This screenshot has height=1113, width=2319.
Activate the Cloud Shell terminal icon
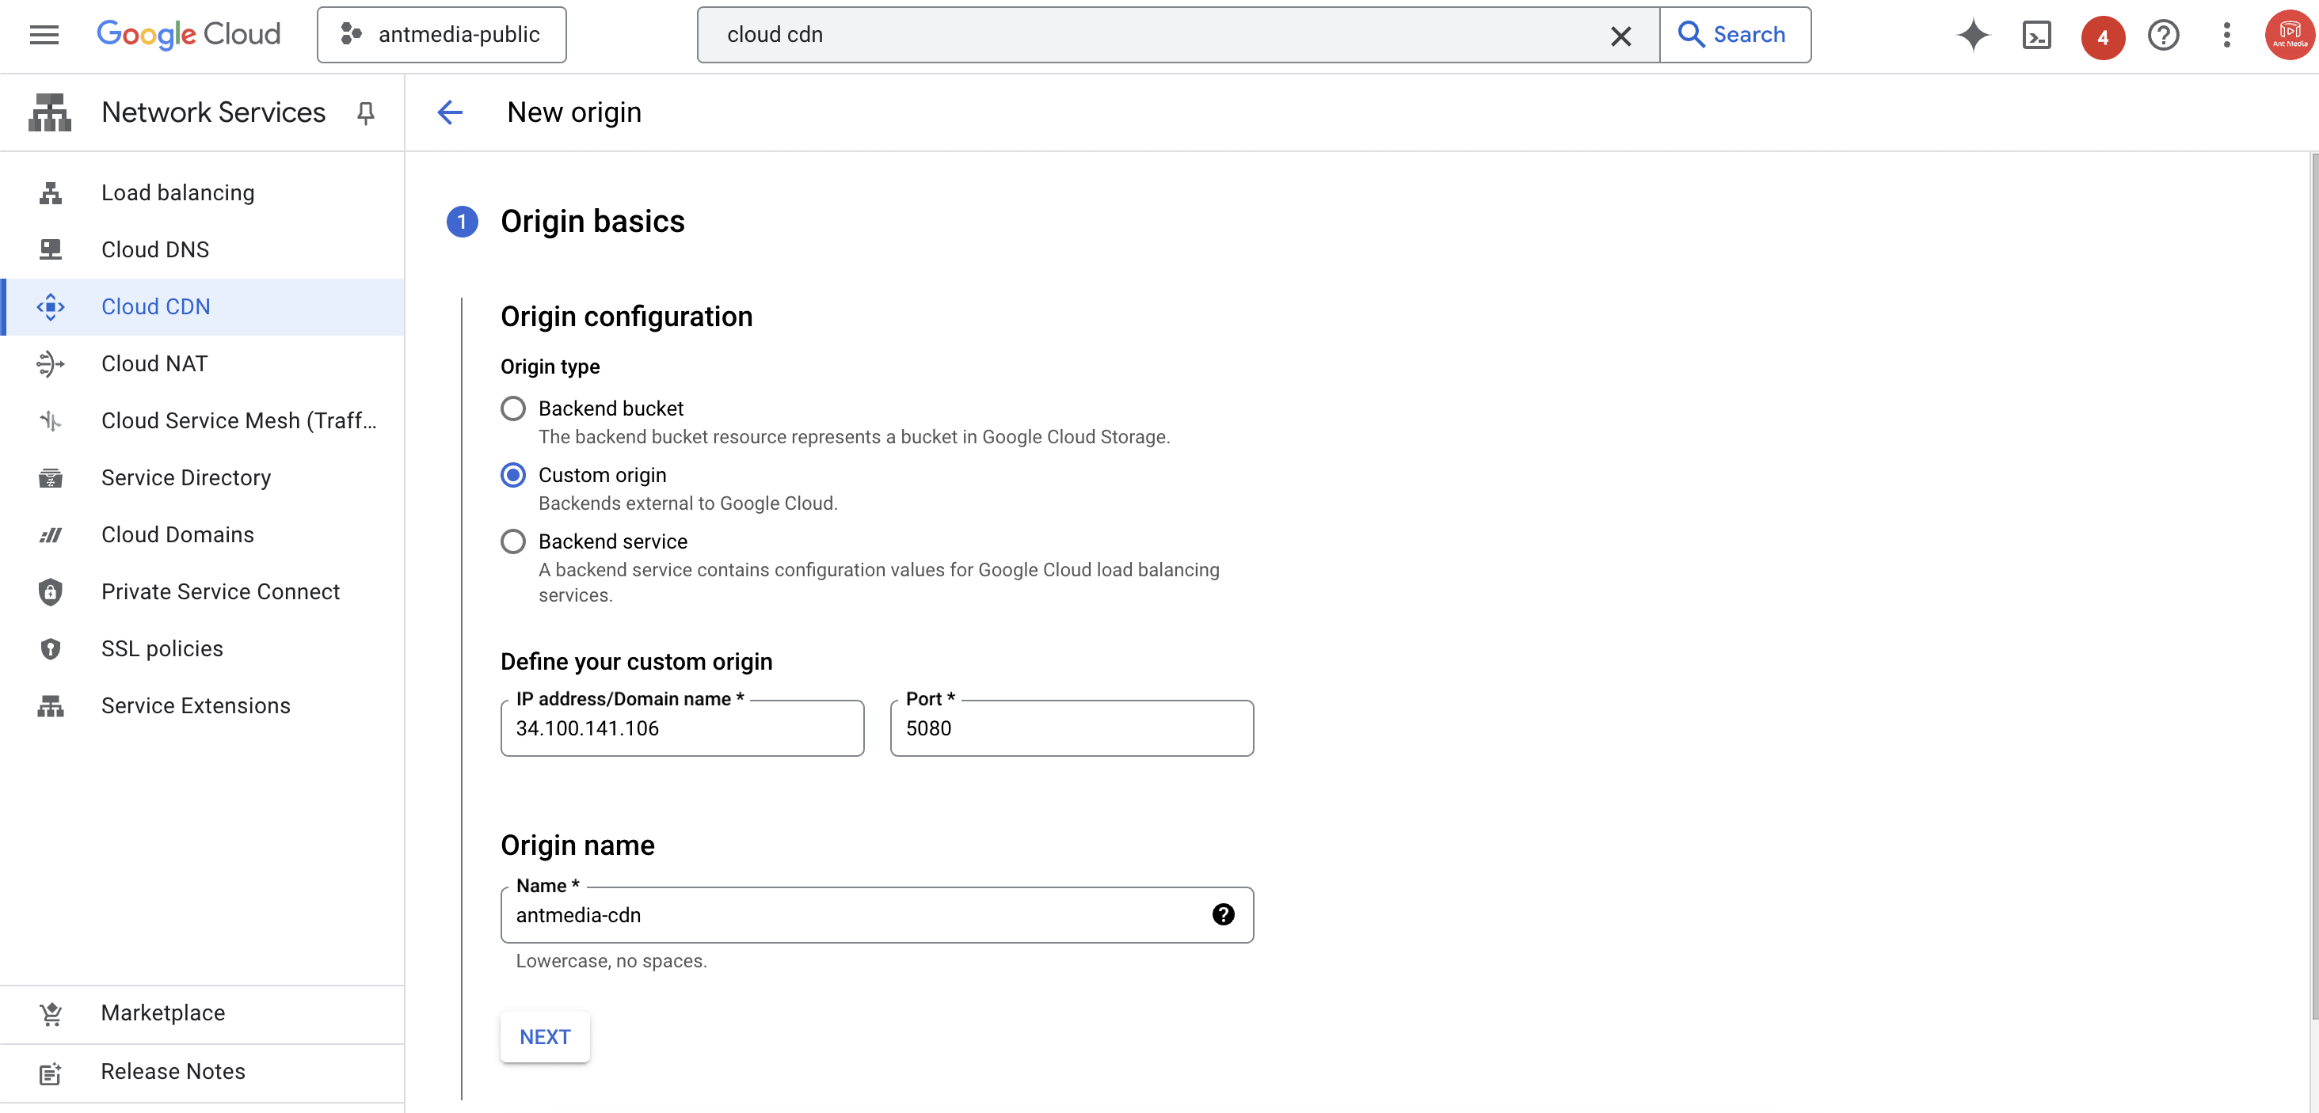point(2036,35)
